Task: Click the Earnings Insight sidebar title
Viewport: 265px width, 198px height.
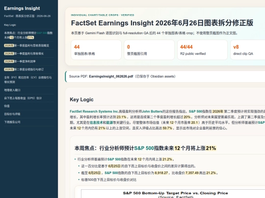Action: click(x=22, y=8)
